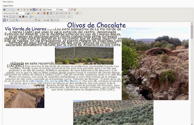Insert a bulleted list
The width and height of the screenshot is (194, 125).
(x=62, y=13)
